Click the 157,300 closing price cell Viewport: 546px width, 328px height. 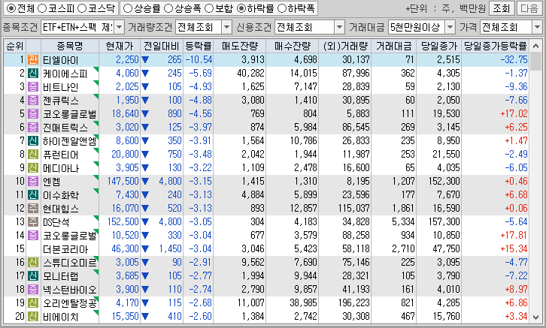tap(444, 221)
